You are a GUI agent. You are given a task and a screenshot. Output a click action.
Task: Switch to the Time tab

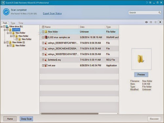click(21, 23)
